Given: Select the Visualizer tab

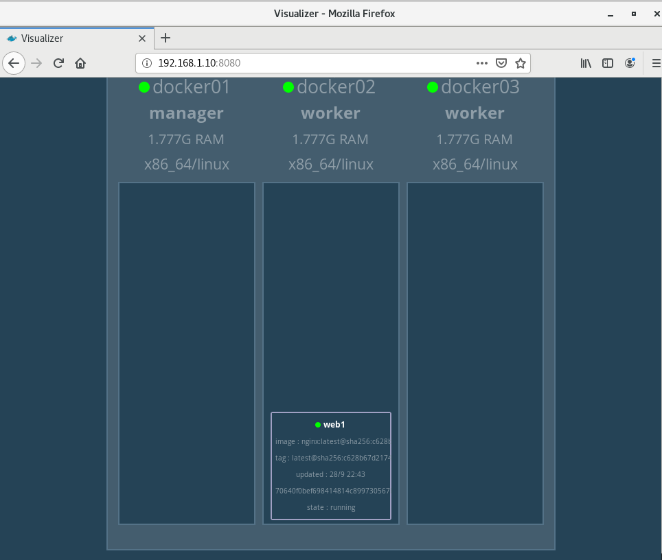Looking at the screenshot, I should click(77, 38).
